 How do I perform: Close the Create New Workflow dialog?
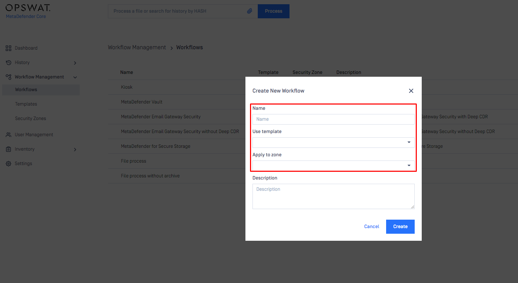click(x=411, y=91)
